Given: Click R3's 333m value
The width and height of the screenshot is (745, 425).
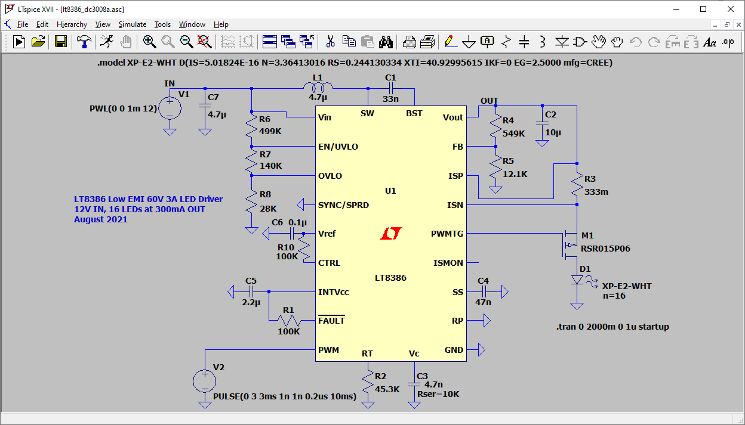Looking at the screenshot, I should 595,192.
